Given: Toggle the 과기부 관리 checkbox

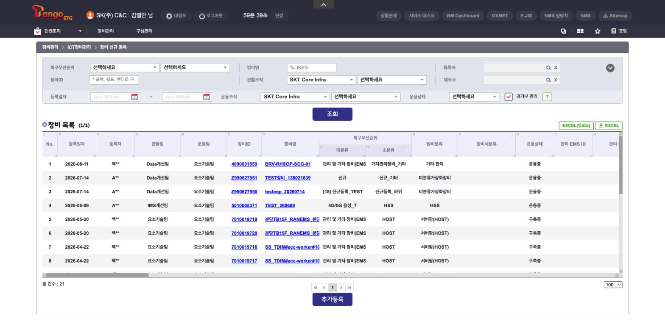Looking at the screenshot, I should pos(509,97).
